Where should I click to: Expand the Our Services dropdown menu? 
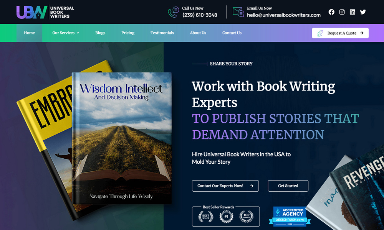click(66, 33)
